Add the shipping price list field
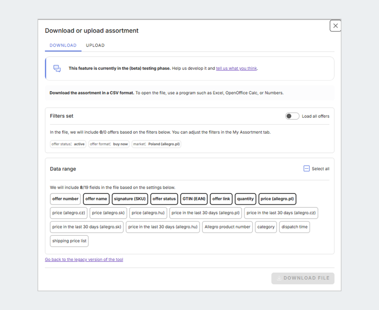Screen dimensions: 379x310 [69, 241]
